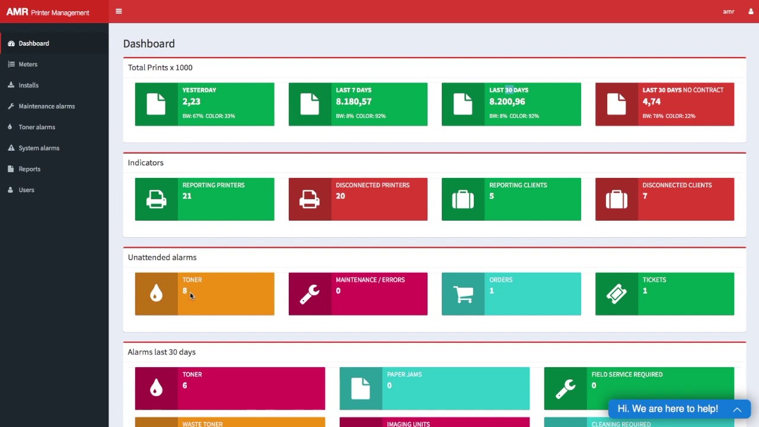The height and width of the screenshot is (427, 759).
Task: Click 'BW: 78% COLOR: 22%' on No Contract card
Action: click(669, 116)
